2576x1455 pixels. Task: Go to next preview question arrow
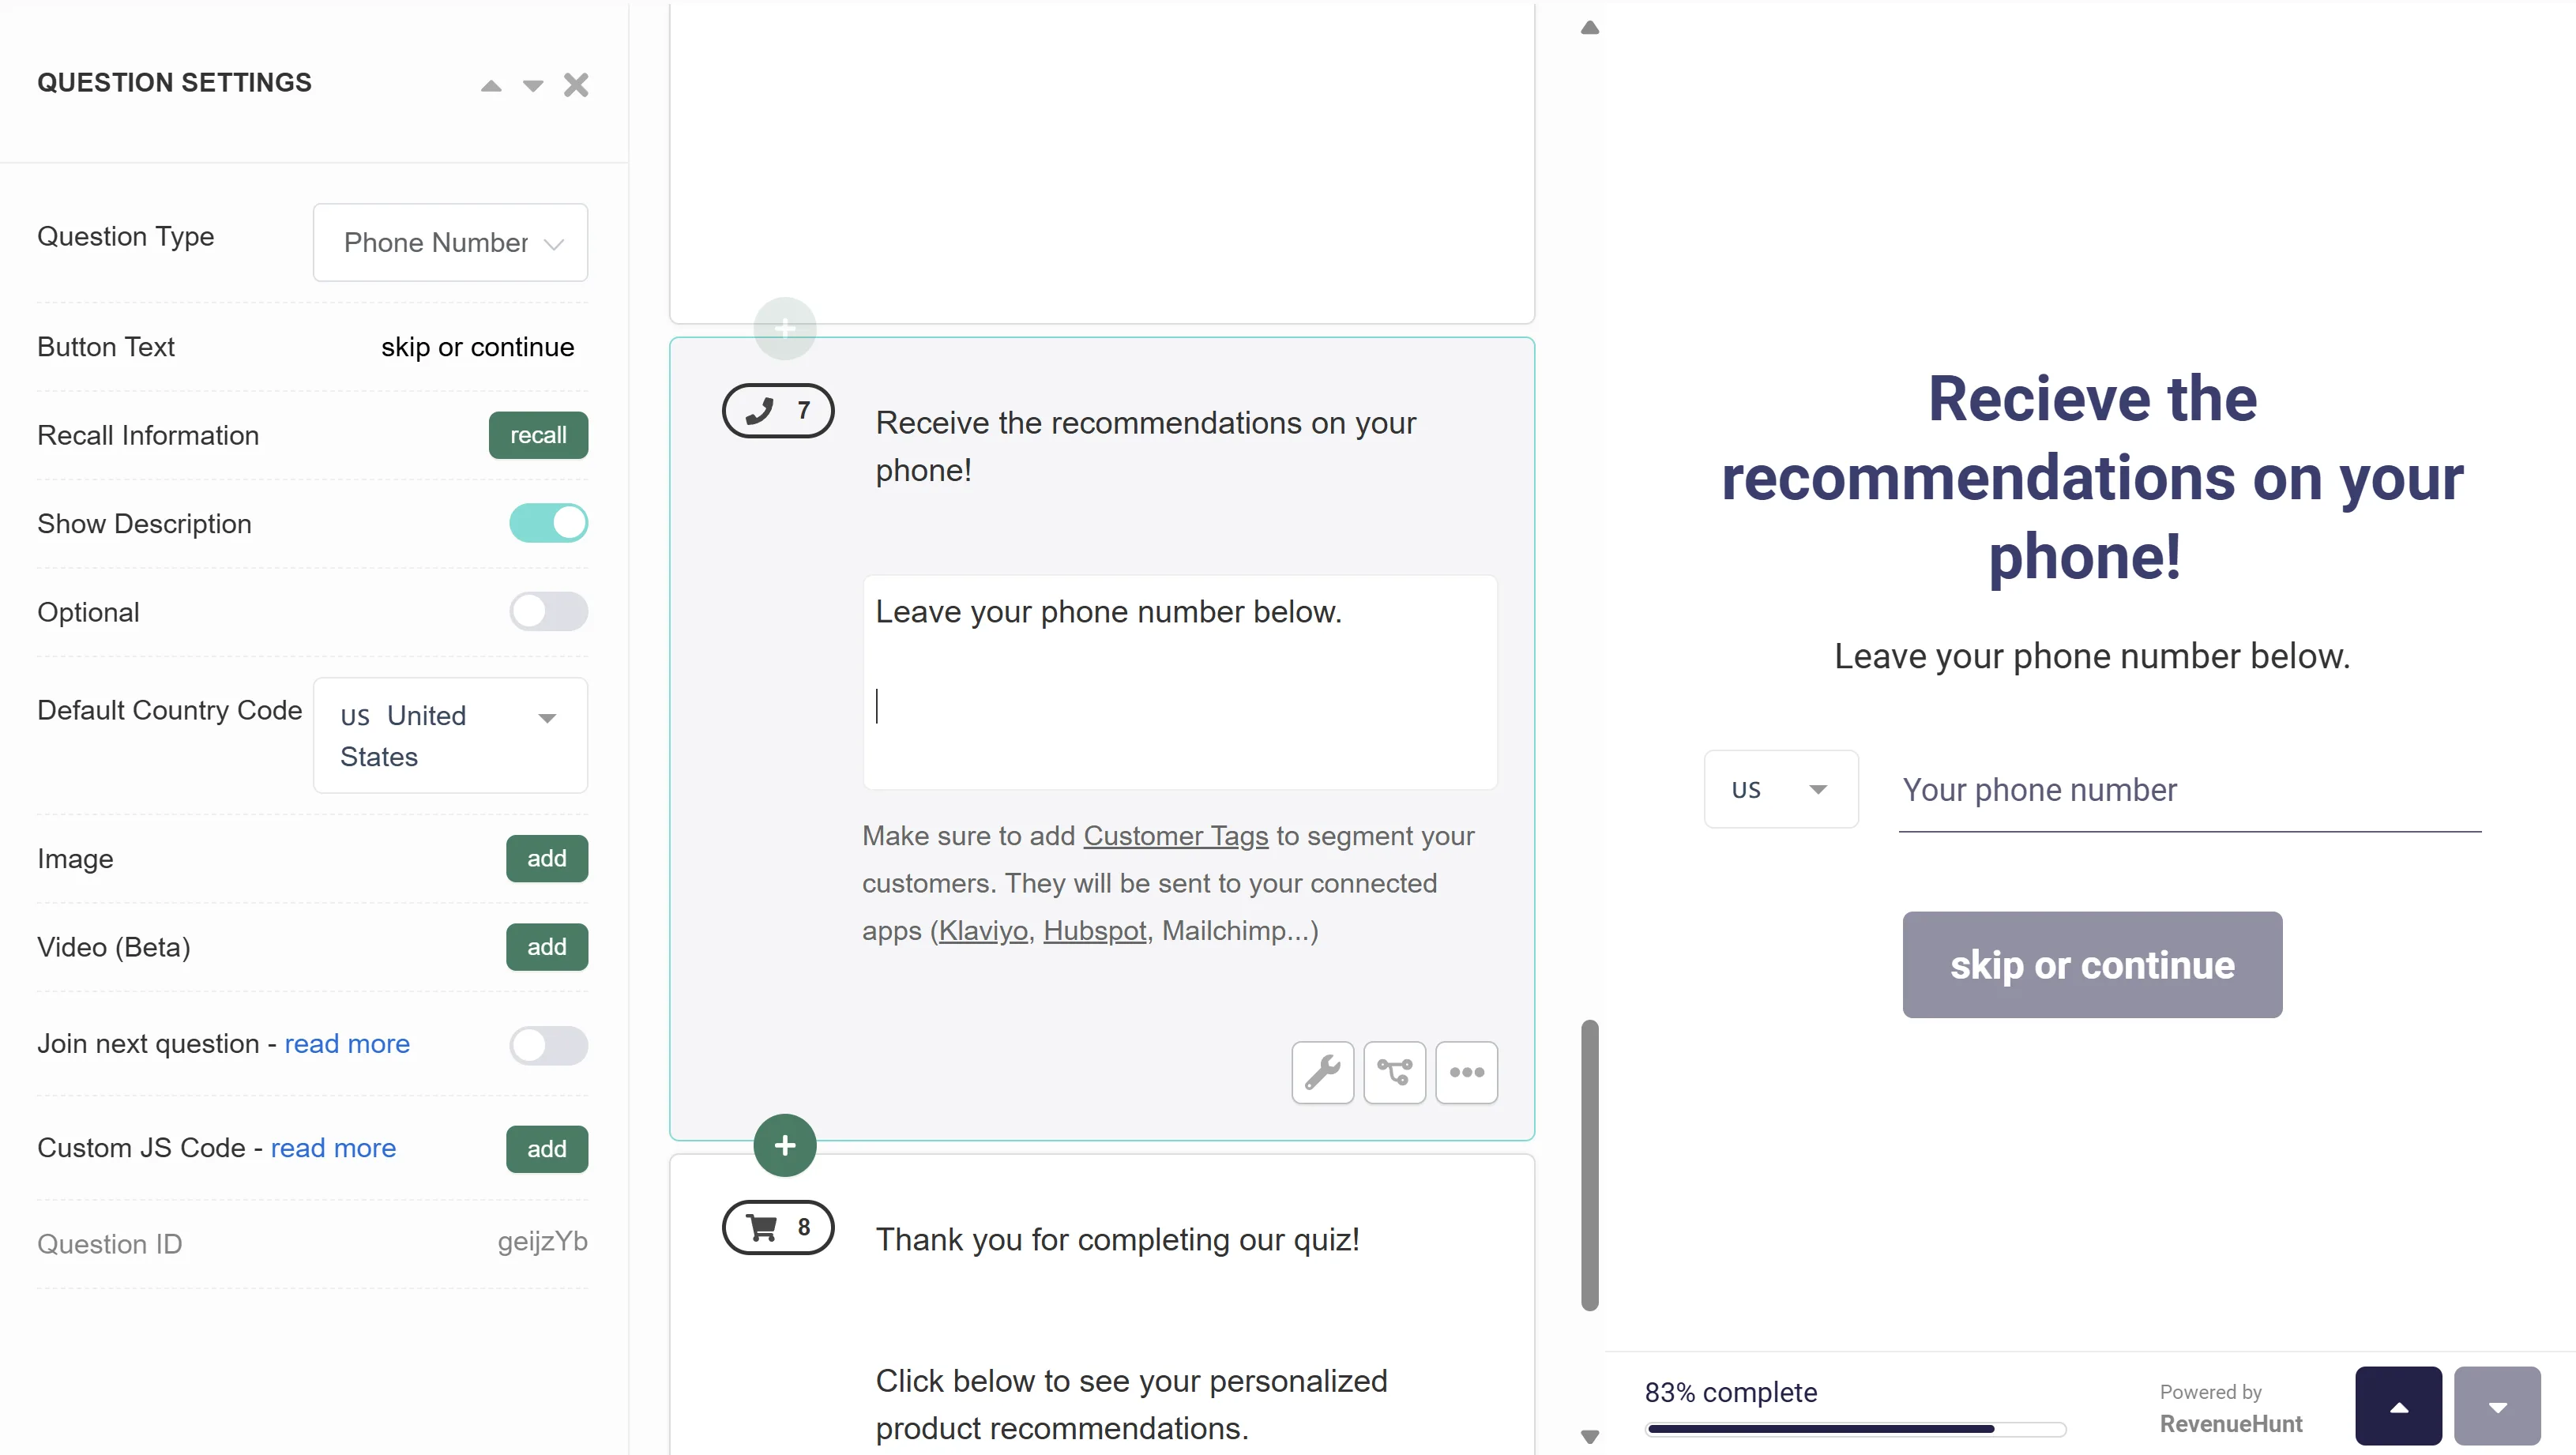tap(2497, 1406)
